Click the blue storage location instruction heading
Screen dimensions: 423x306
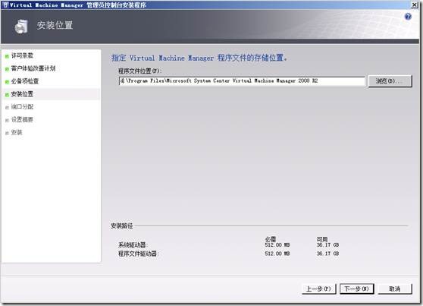click(199, 58)
